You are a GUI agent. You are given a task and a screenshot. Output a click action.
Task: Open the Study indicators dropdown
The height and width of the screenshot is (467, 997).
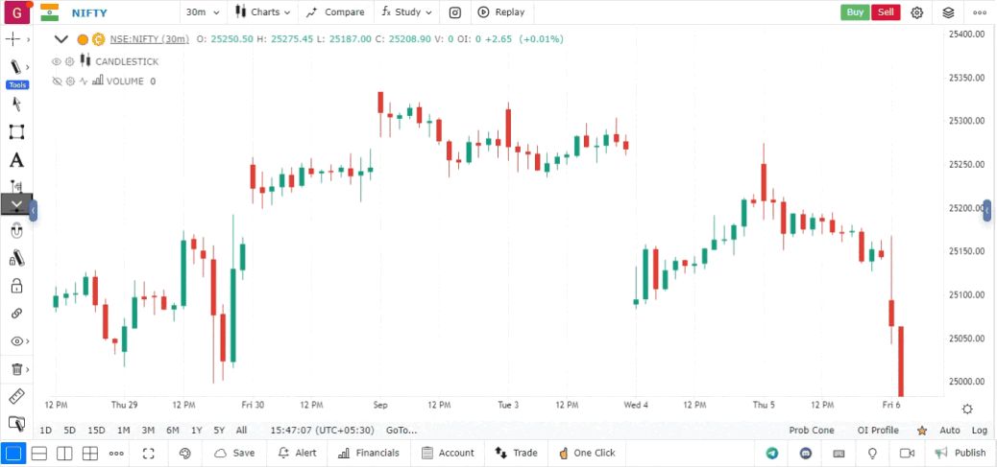pyautogui.click(x=406, y=12)
